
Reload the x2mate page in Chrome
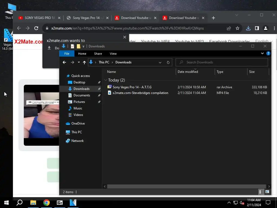click(x=36, y=28)
